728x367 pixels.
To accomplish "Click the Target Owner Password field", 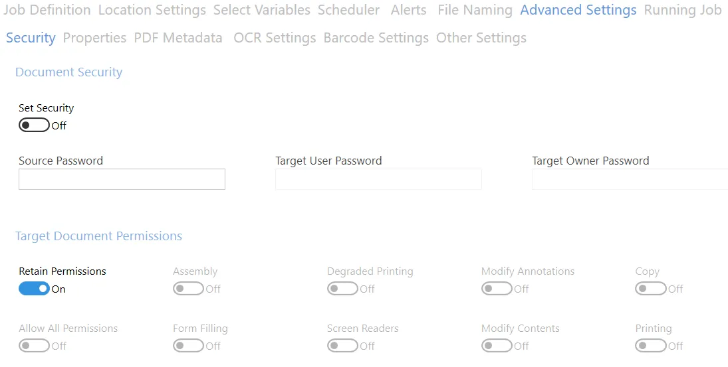I will [630, 179].
